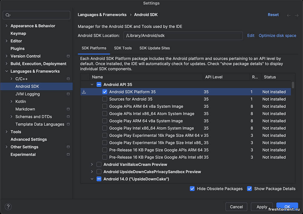Viewport: 303px width, 214px height.
Task: Click project-level icon next to Markdown
Action: [x=68, y=109]
